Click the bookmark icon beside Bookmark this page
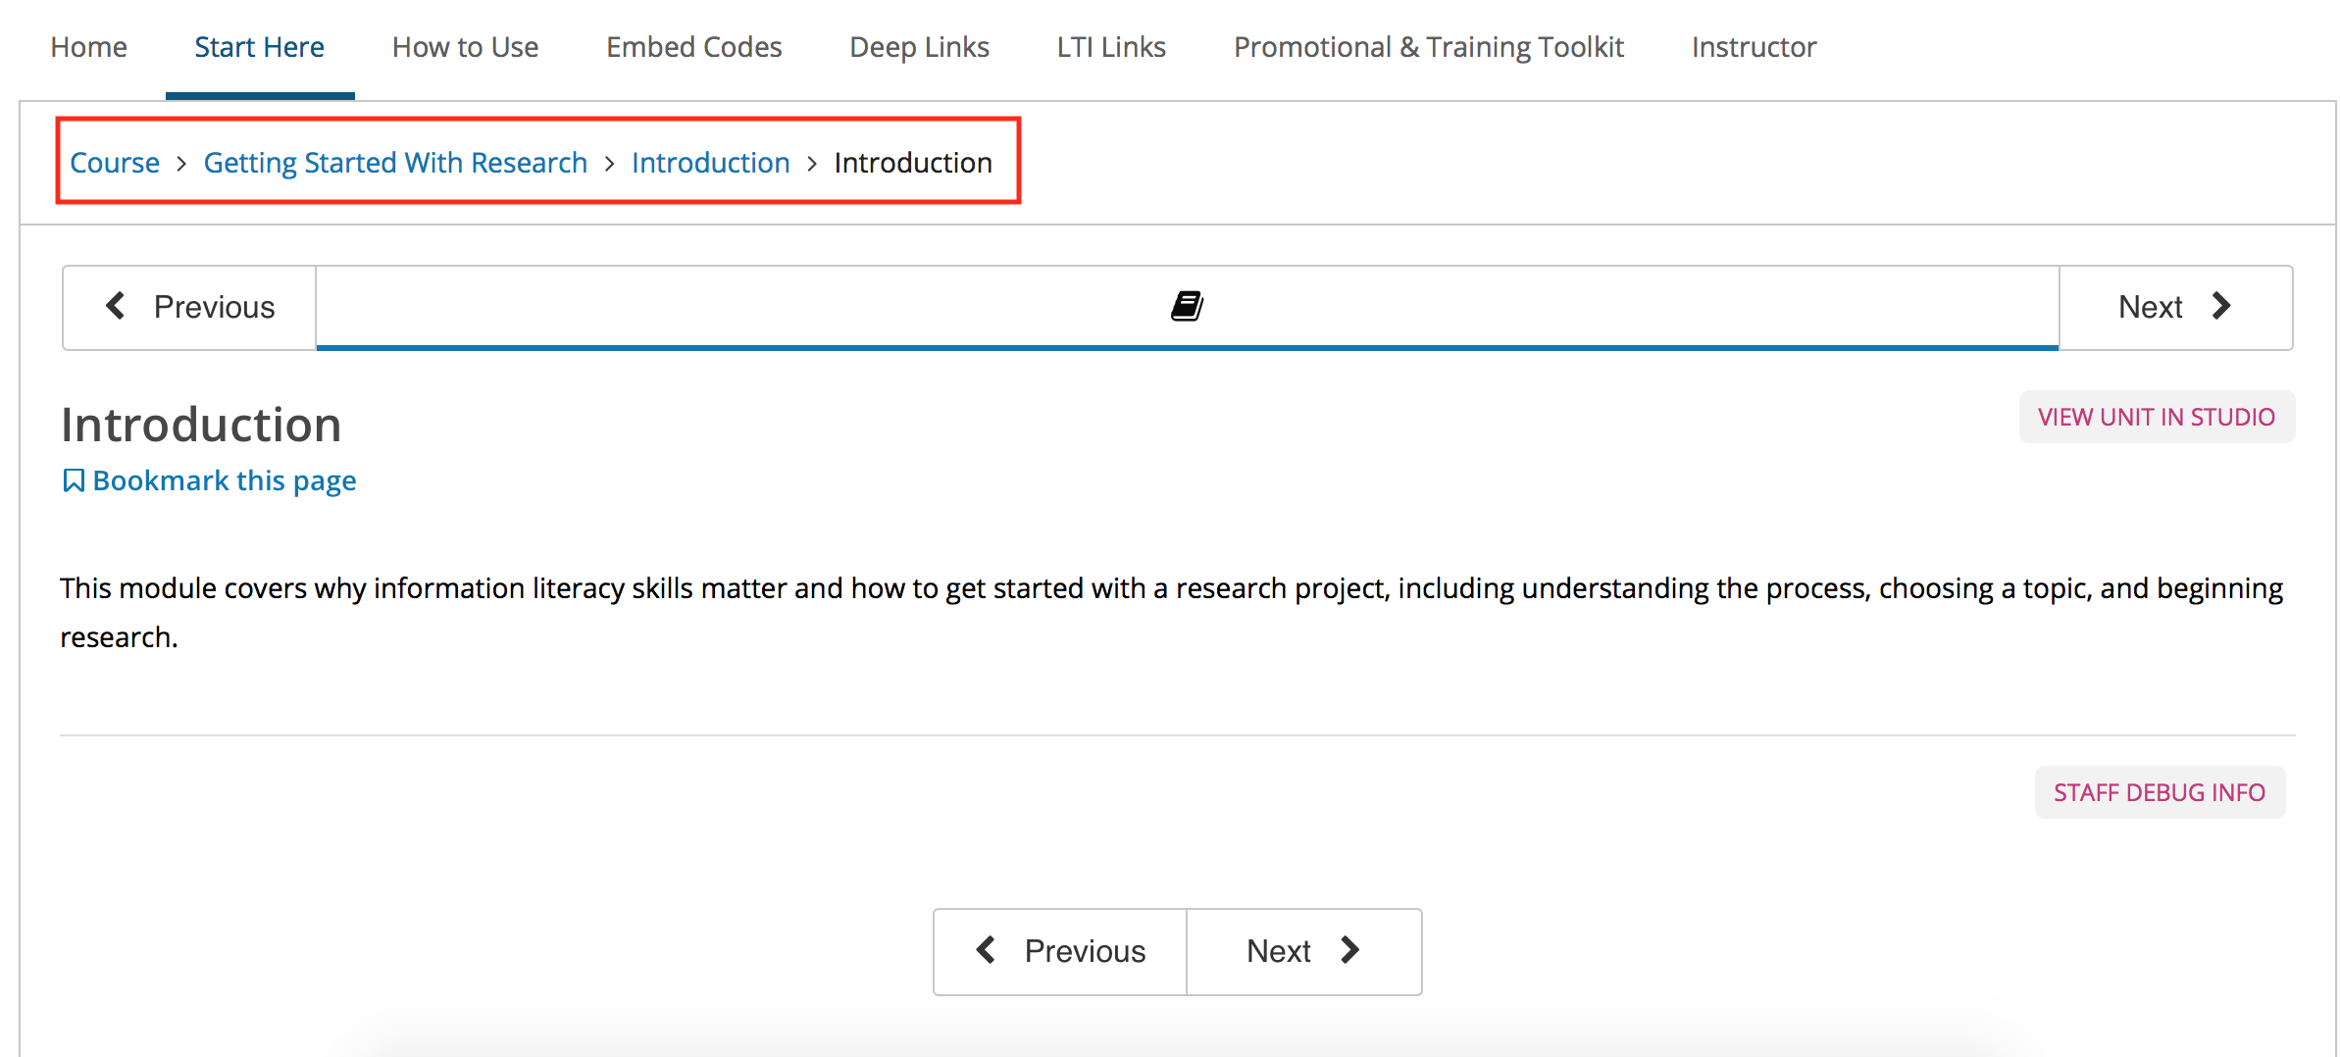Image resolution: width=2340 pixels, height=1057 pixels. point(74,480)
